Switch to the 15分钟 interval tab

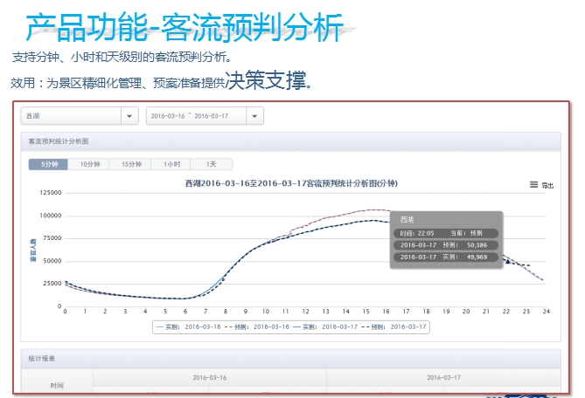point(130,164)
